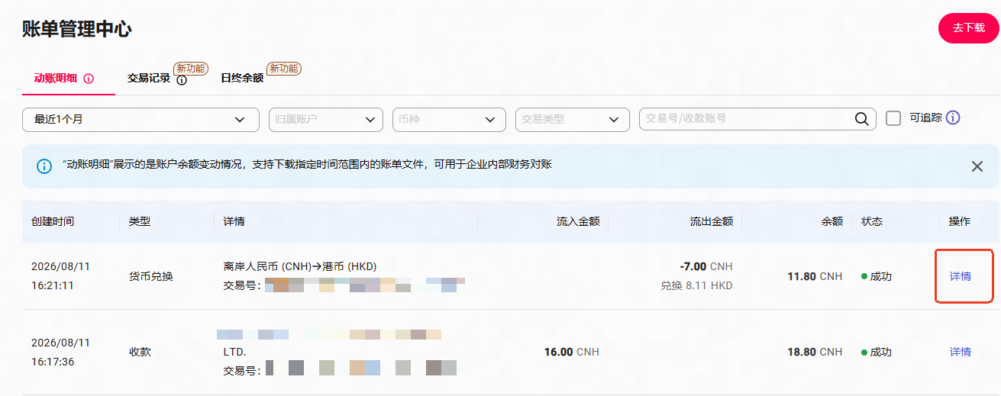Click the 账单管理中心 page title
The height and width of the screenshot is (396, 1001).
[x=77, y=30]
